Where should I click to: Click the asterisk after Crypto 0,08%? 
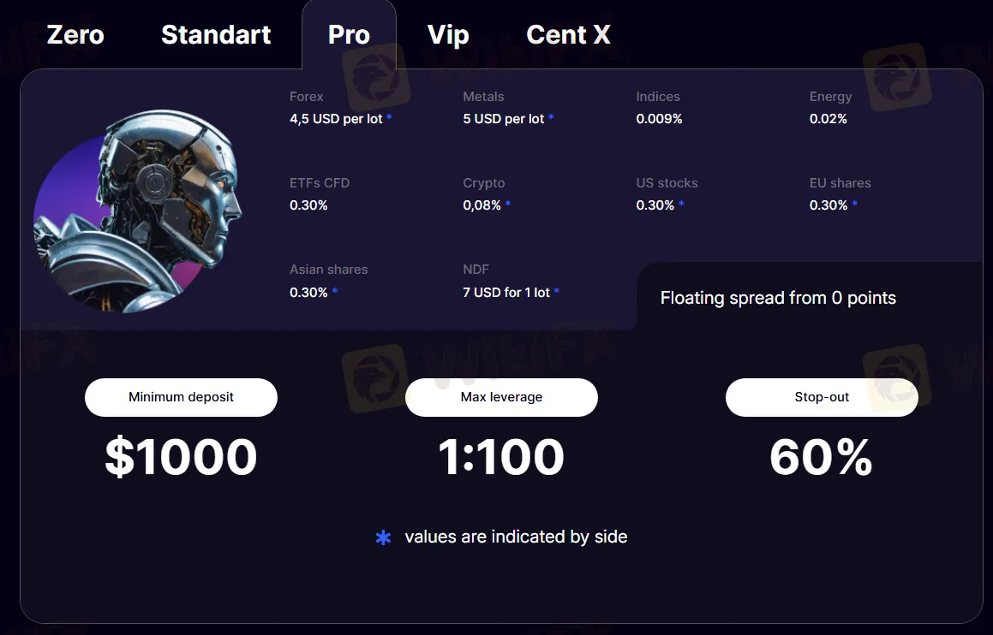click(508, 205)
